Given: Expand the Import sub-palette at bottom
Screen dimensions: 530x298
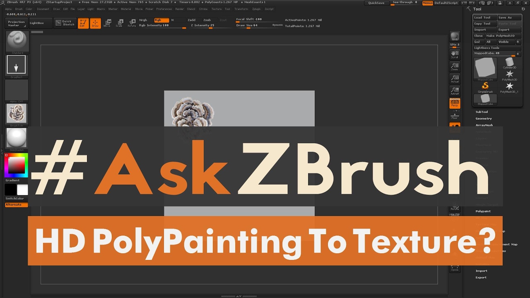Looking at the screenshot, I should coord(481,271).
